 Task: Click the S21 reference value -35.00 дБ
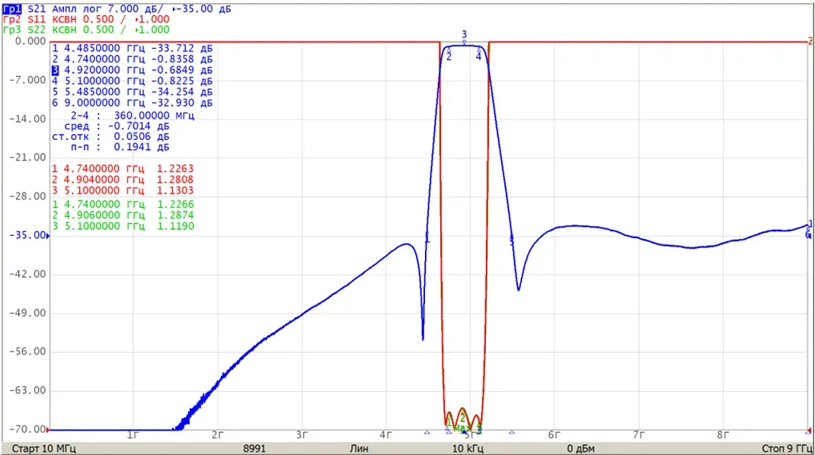(x=202, y=9)
